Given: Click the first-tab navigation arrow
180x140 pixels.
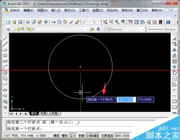Looking at the screenshot, I should [12, 114].
